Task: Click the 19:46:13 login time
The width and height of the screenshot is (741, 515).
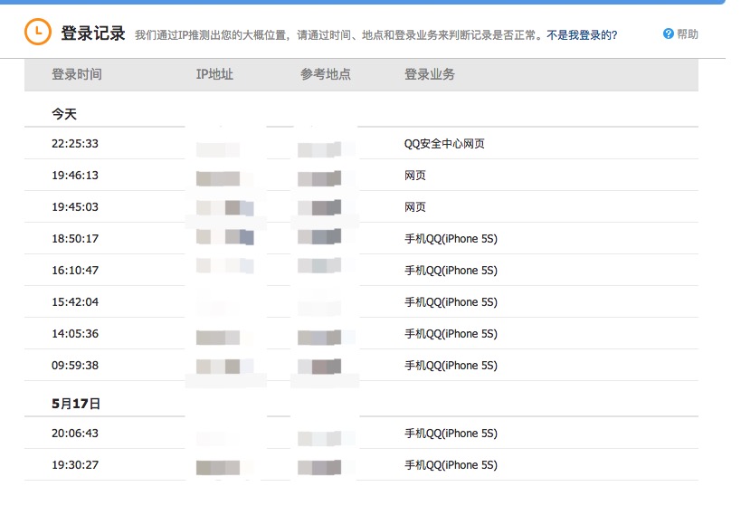Action: click(x=75, y=176)
